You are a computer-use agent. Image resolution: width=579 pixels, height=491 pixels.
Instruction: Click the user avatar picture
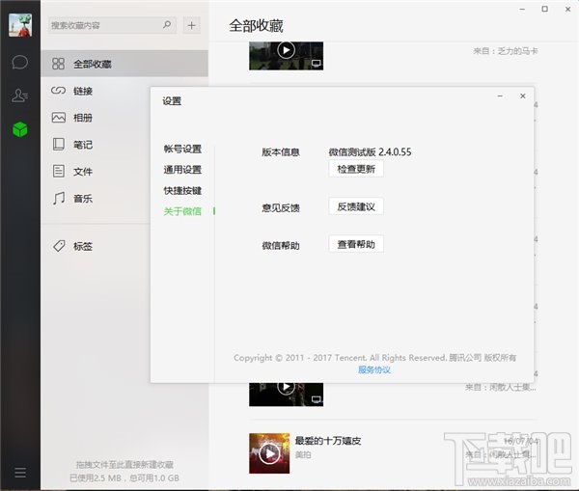pyautogui.click(x=20, y=25)
